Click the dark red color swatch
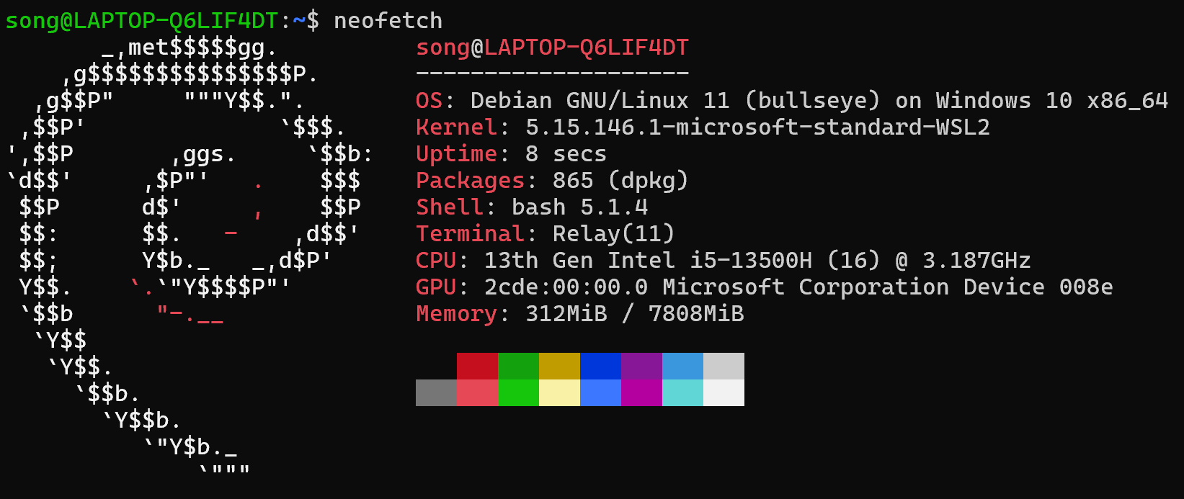This screenshot has height=499, width=1184. tap(477, 366)
